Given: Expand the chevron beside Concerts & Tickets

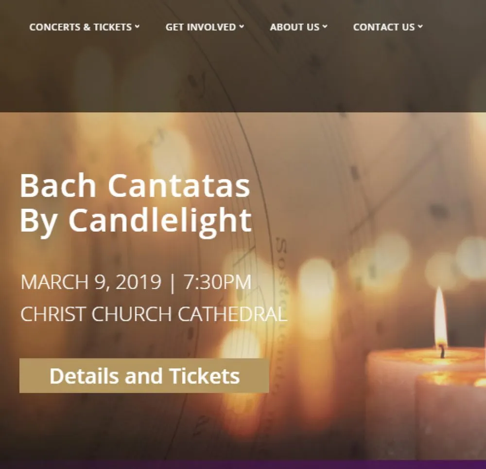Looking at the screenshot, I should click(138, 27).
